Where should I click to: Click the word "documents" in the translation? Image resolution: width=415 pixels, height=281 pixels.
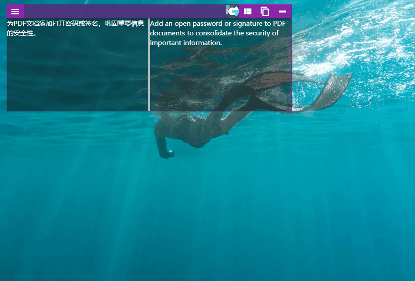point(165,33)
